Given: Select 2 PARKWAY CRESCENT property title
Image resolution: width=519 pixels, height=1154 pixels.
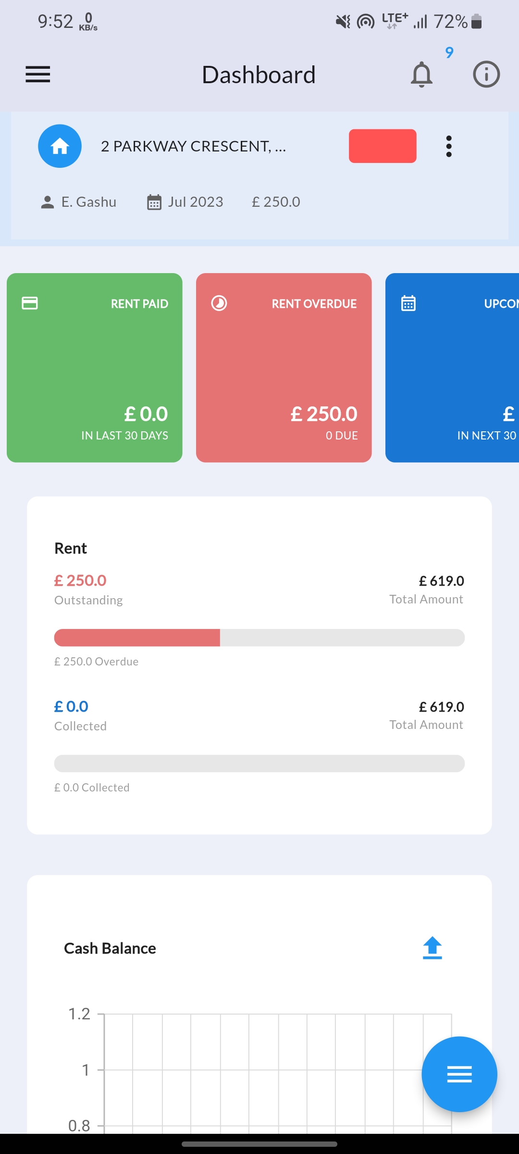Looking at the screenshot, I should click(x=193, y=146).
